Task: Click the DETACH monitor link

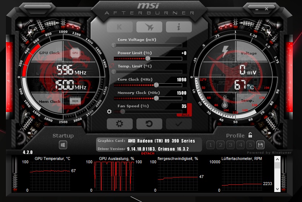Action: pyautogui.click(x=148, y=153)
